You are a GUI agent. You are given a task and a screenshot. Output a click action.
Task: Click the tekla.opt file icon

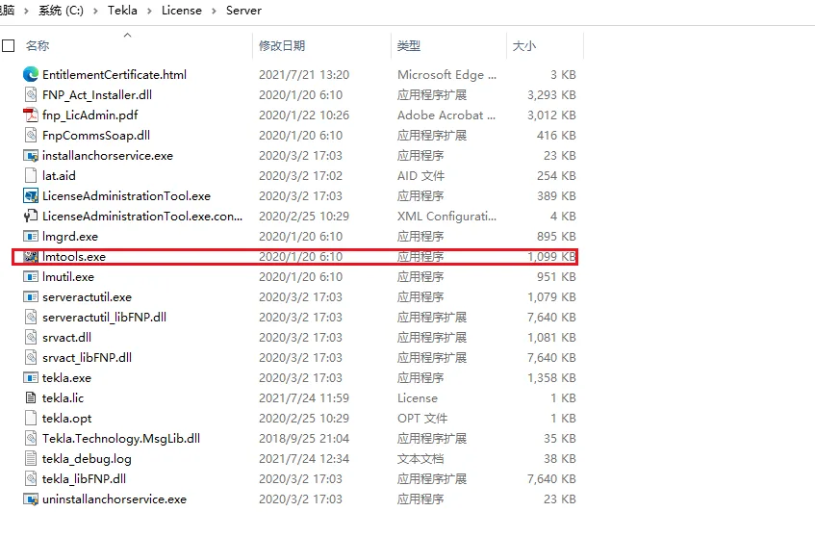click(x=31, y=418)
